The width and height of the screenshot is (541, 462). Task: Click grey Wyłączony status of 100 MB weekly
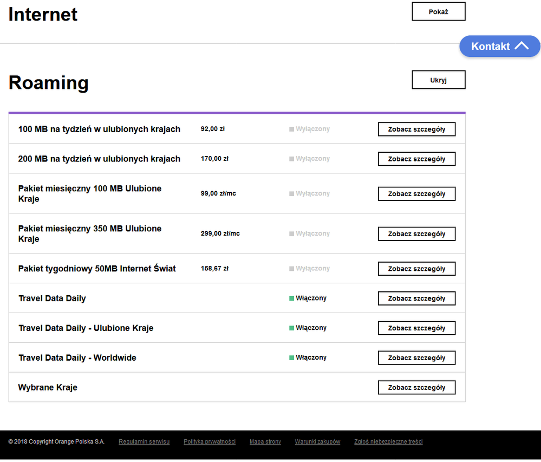309,129
